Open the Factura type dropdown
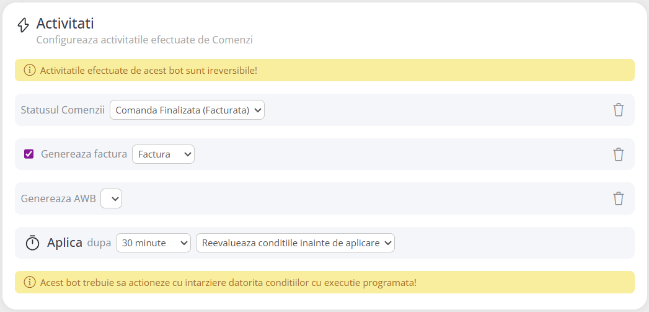This screenshot has height=312, width=649. [x=163, y=154]
